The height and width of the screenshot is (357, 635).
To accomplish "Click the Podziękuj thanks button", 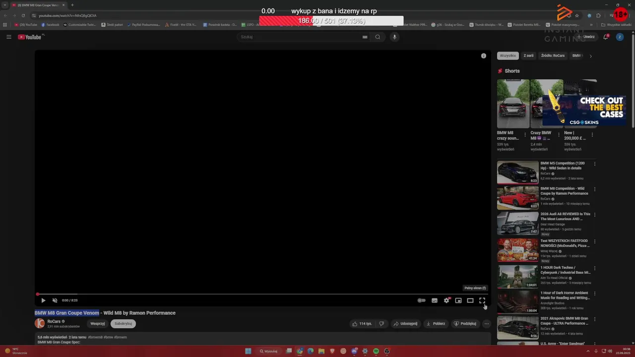I will pos(465,324).
